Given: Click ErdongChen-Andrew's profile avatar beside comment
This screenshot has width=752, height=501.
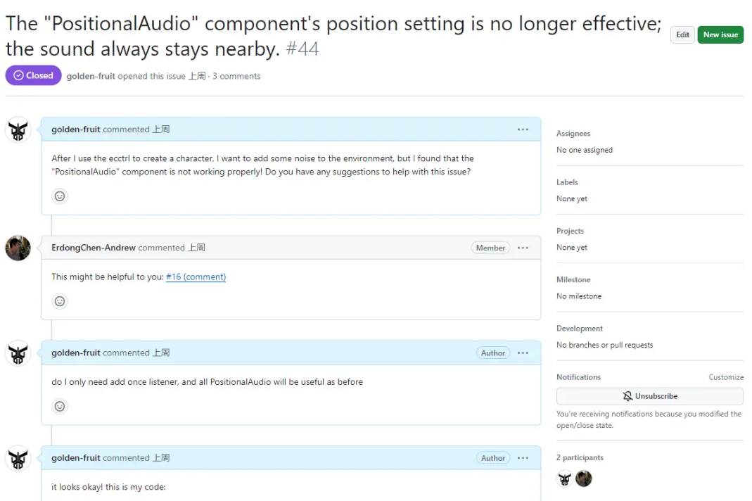Looking at the screenshot, I should click(x=18, y=248).
